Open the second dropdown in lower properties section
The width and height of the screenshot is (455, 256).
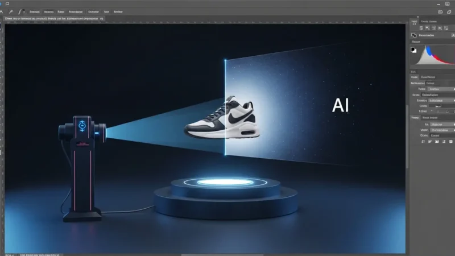coord(442,130)
